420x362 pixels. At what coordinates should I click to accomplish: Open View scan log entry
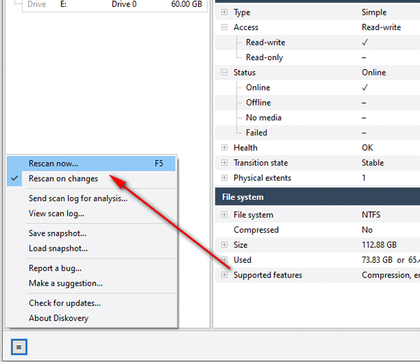pyautogui.click(x=56, y=214)
